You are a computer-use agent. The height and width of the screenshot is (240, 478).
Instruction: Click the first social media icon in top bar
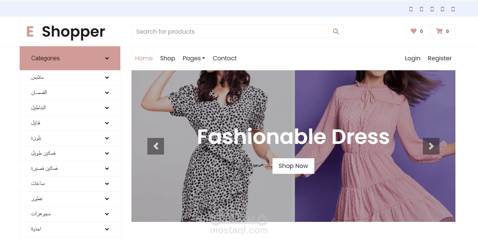[411, 9]
